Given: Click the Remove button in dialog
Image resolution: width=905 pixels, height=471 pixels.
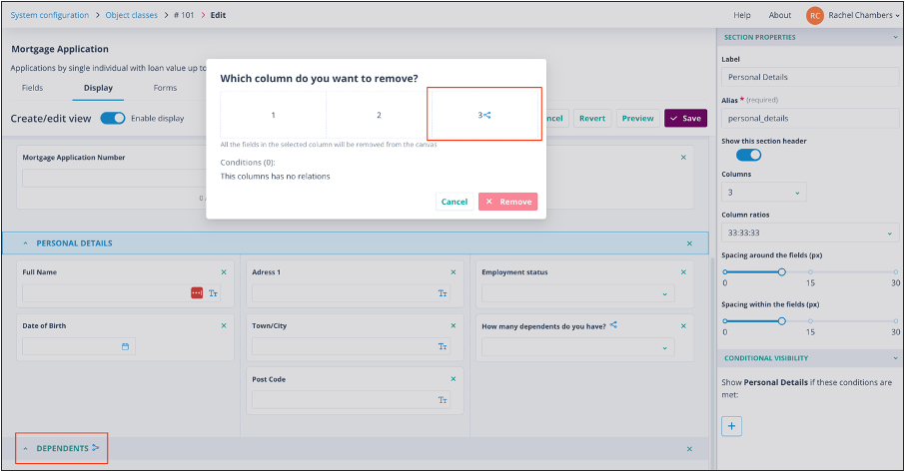Looking at the screenshot, I should click(x=507, y=202).
